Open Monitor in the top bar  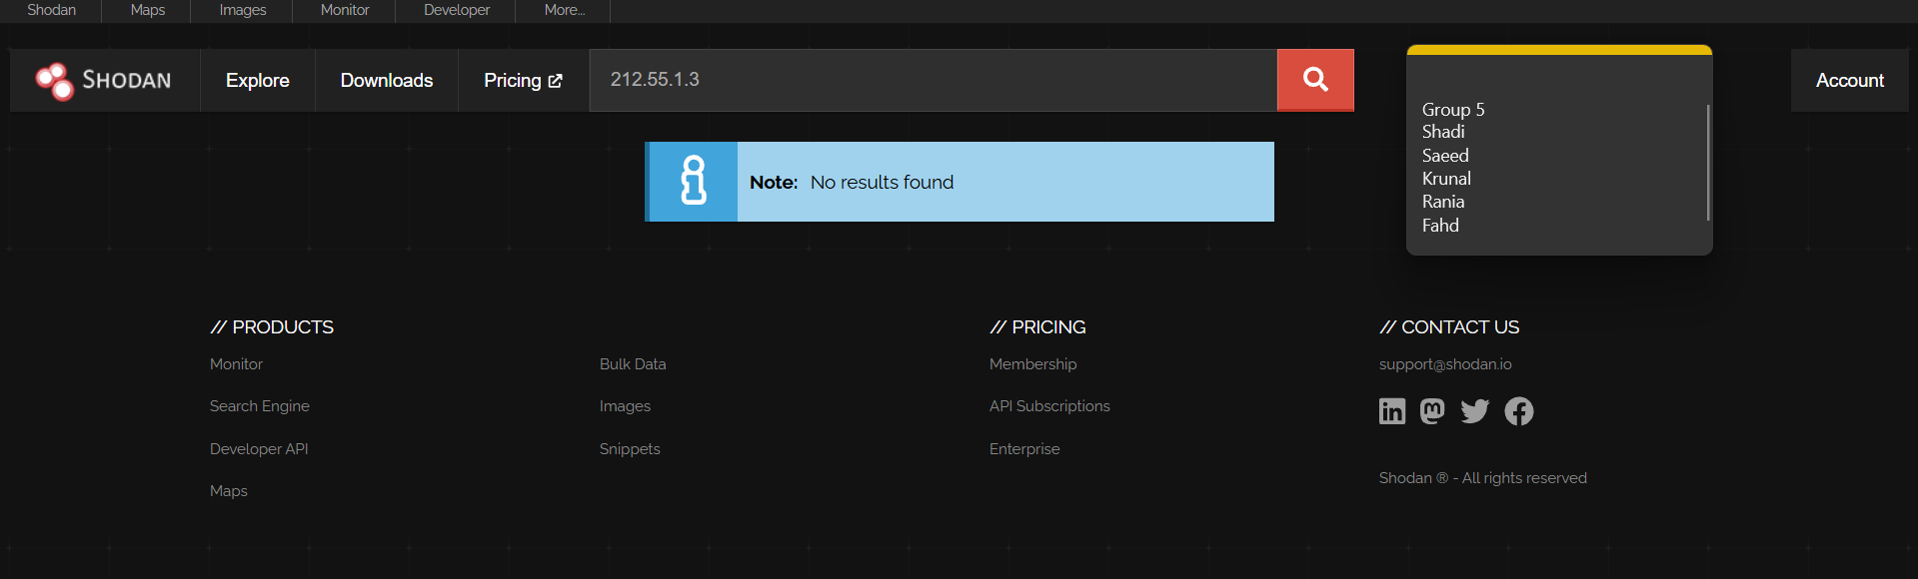345,10
